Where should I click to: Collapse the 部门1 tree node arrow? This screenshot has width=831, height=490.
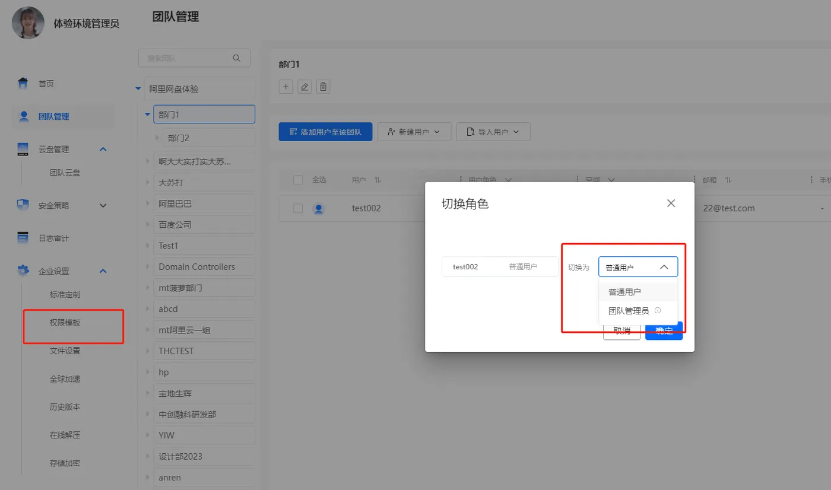148,114
